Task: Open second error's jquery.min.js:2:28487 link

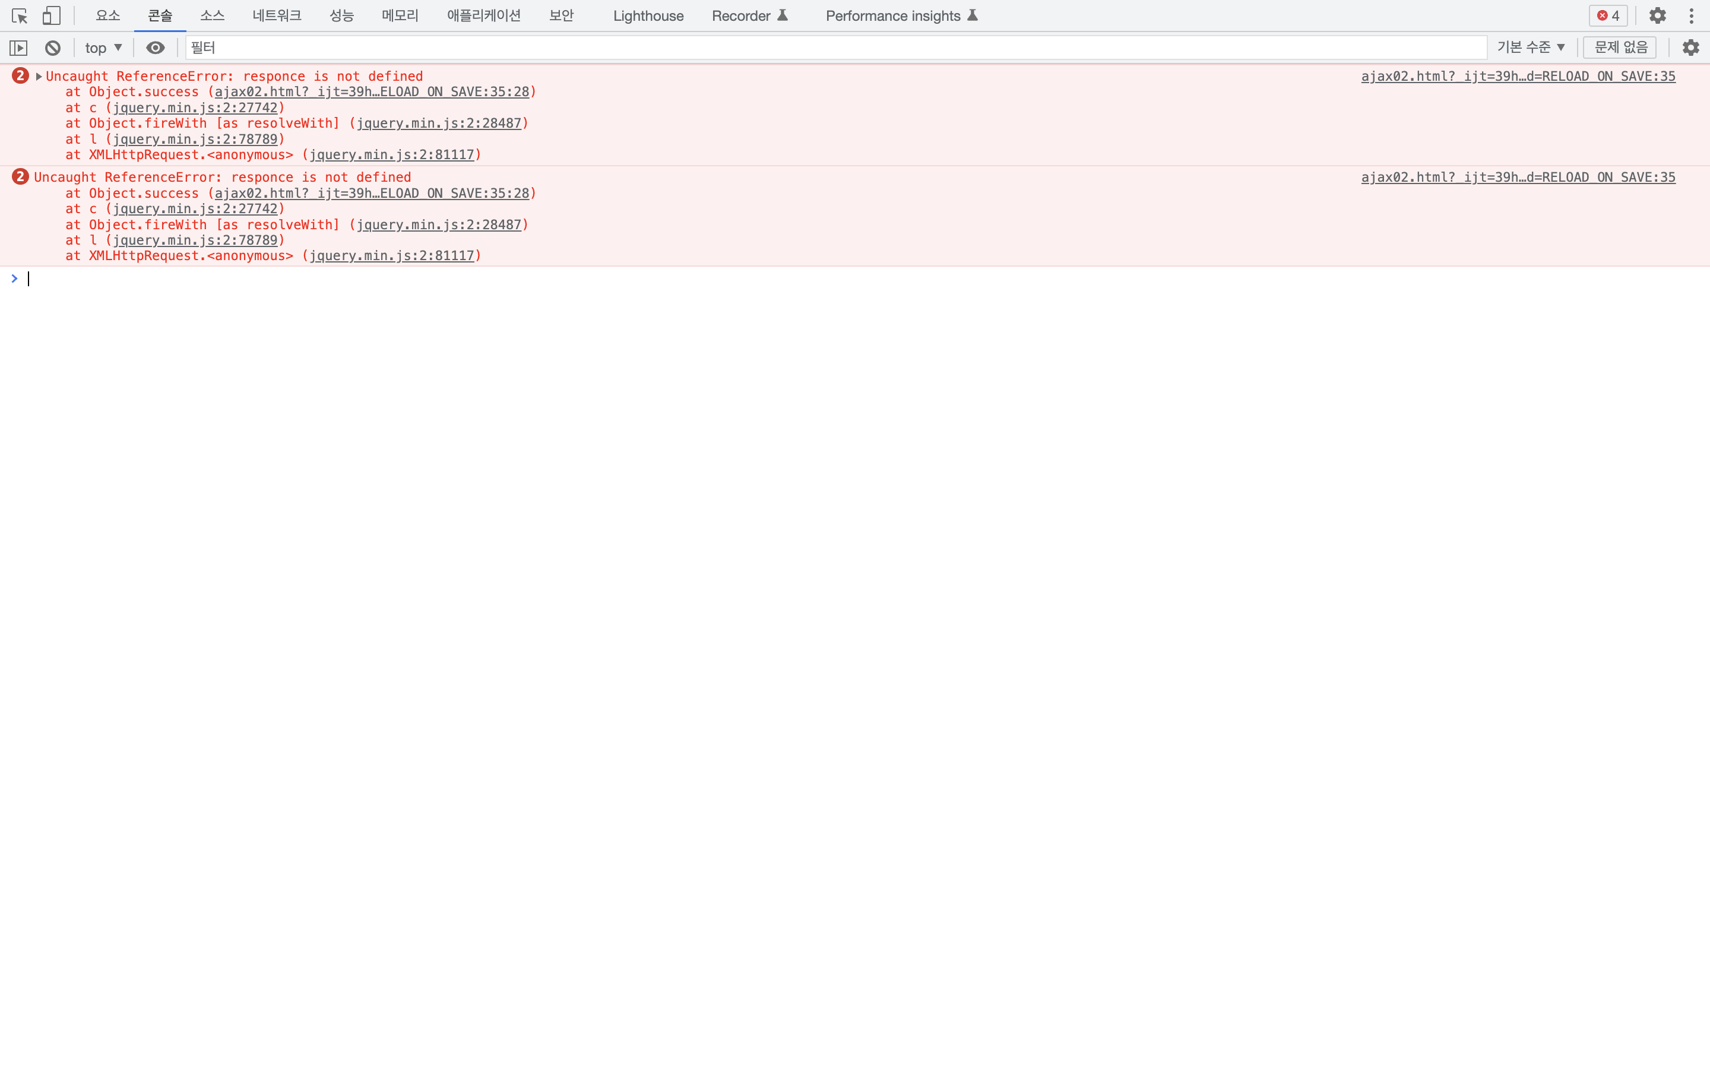Action: [x=439, y=225]
